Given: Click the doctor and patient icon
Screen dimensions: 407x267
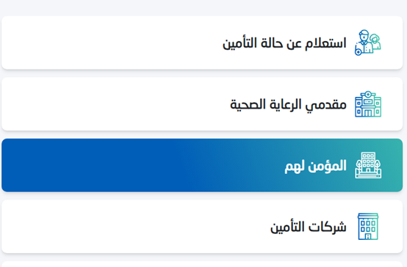Looking at the screenshot, I should pyautogui.click(x=368, y=43).
